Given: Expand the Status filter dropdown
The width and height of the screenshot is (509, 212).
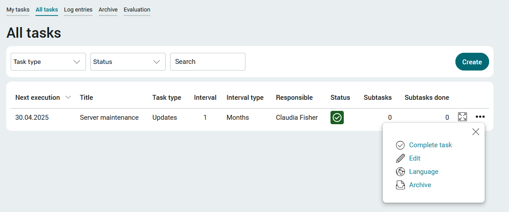Looking at the screenshot, I should 128,62.
